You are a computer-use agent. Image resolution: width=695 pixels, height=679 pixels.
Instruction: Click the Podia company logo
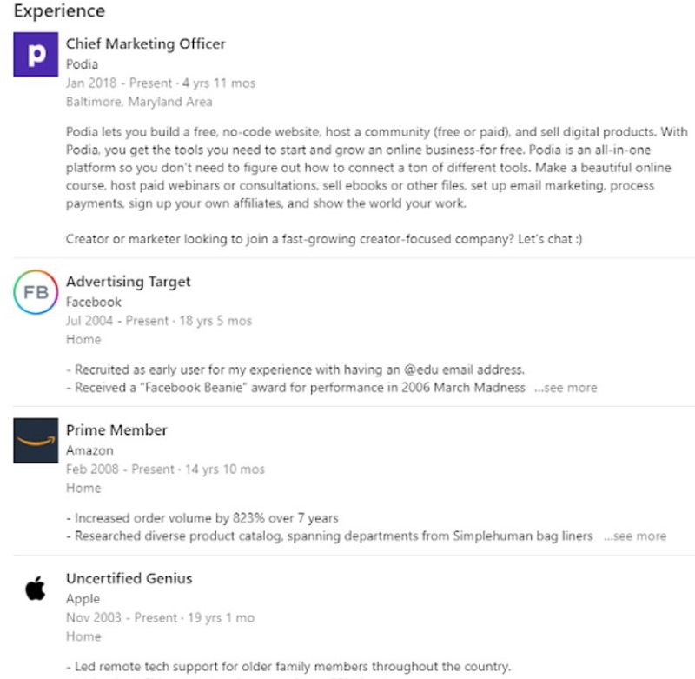(36, 54)
